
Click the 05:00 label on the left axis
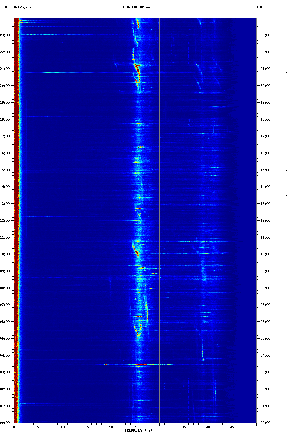(5, 339)
